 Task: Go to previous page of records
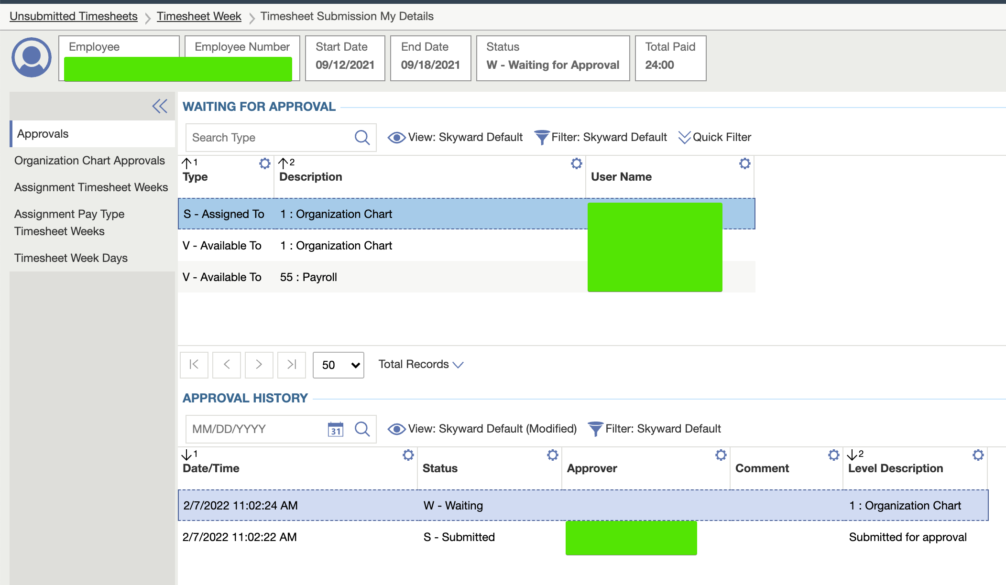(227, 365)
